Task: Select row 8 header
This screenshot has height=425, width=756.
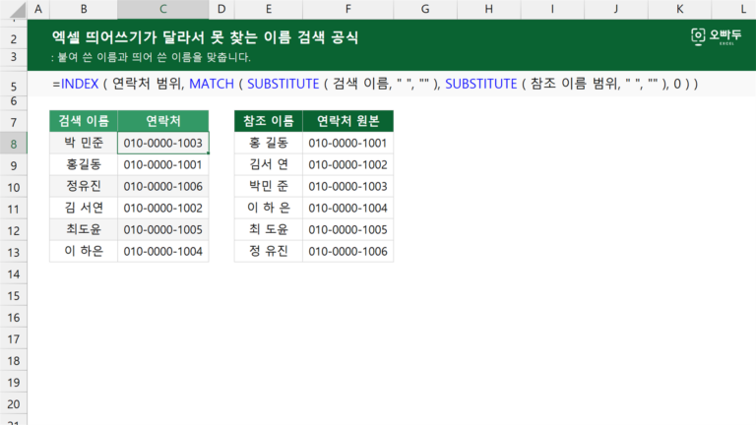Action: 14,143
